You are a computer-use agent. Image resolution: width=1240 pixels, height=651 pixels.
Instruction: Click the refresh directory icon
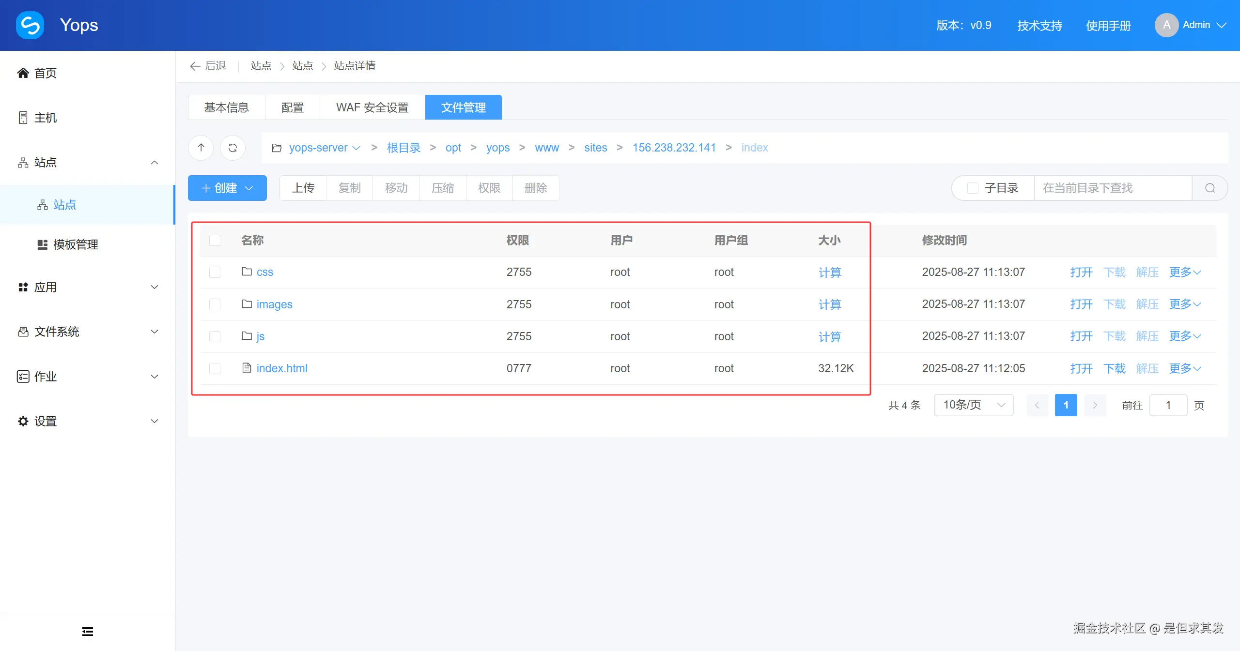[x=232, y=148]
